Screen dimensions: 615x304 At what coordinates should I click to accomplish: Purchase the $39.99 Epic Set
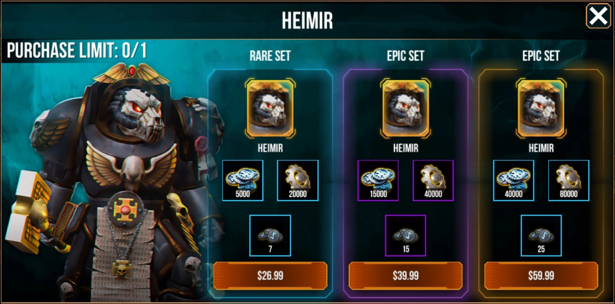click(406, 276)
